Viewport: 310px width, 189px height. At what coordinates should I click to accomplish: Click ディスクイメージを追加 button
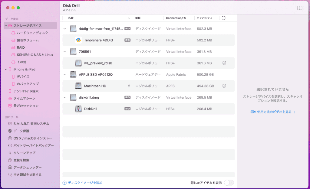[82, 183]
